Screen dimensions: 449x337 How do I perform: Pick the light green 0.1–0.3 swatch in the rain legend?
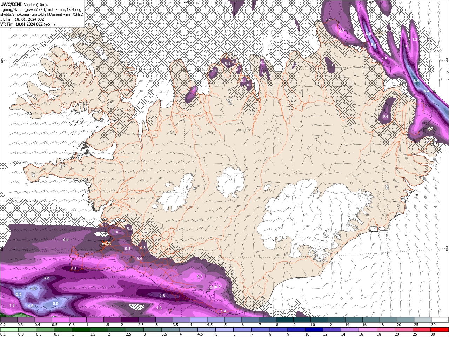pos(9,330)
